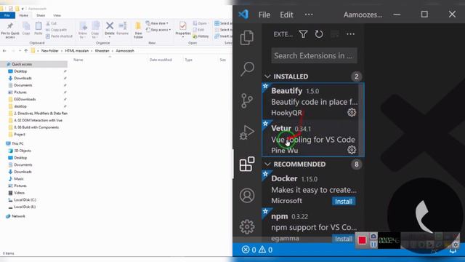Collapse the INSTALLED extensions section
The image size is (465, 262).
(267, 76)
